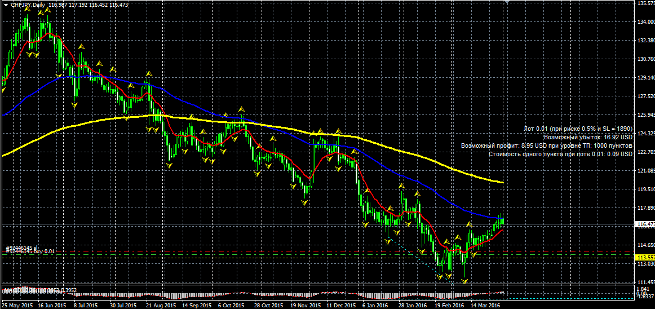Click the red dash-dot stop loss line
This screenshot has width=655, height=309.
317,251
